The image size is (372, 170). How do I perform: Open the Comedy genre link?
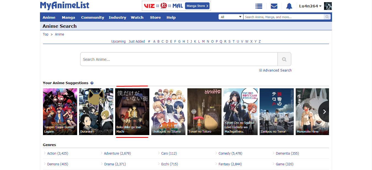(x=230, y=153)
